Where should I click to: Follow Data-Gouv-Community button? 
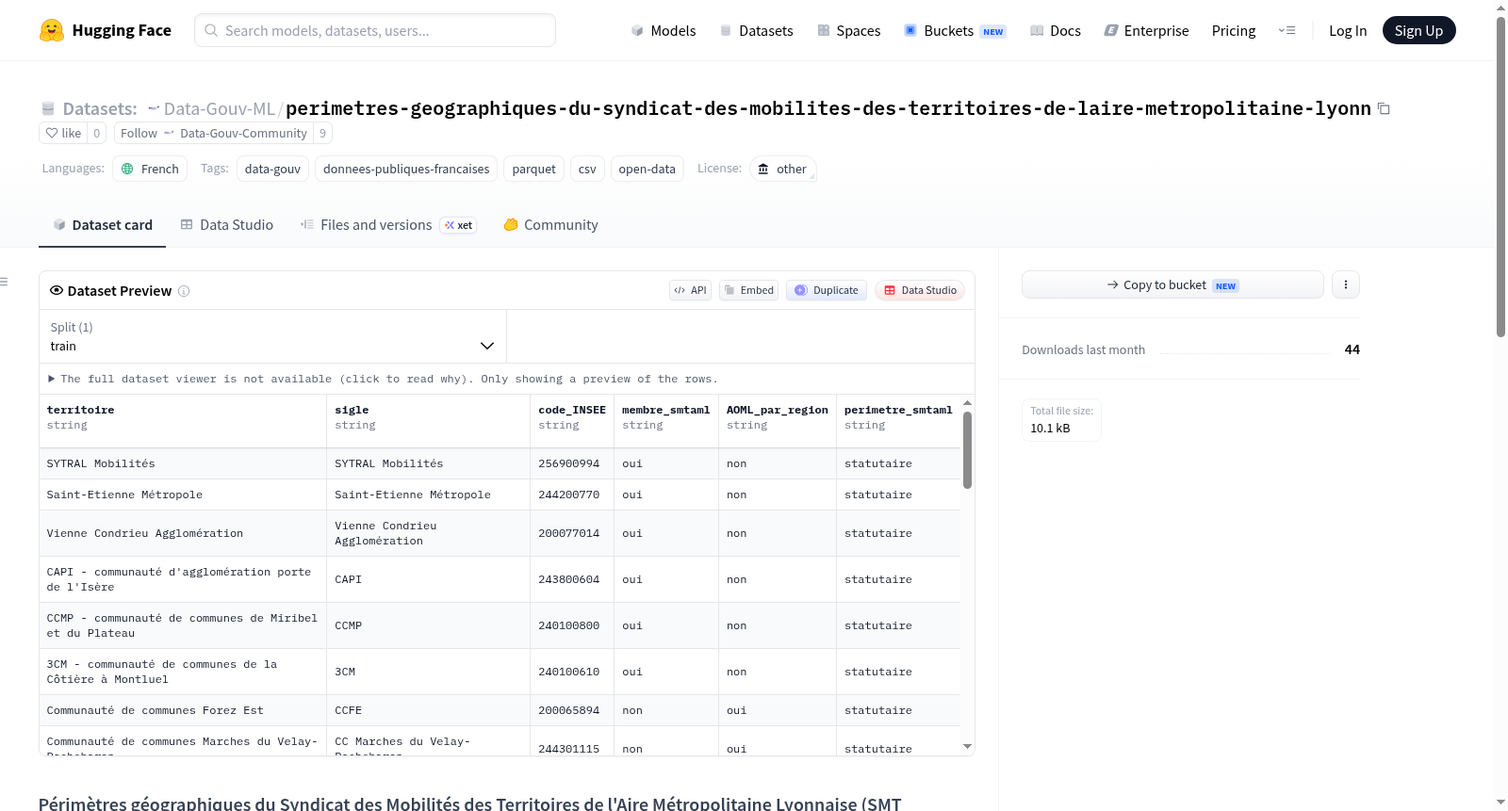click(214, 133)
